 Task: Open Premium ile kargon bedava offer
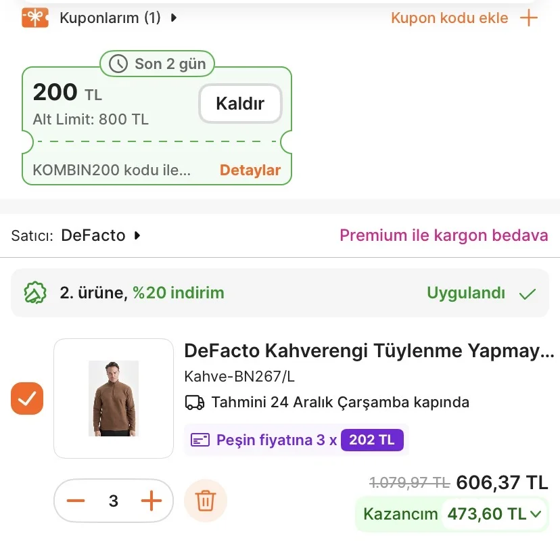point(444,235)
